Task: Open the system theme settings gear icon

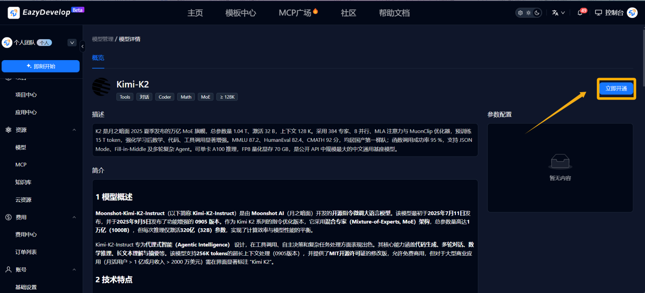Action: pyautogui.click(x=520, y=13)
